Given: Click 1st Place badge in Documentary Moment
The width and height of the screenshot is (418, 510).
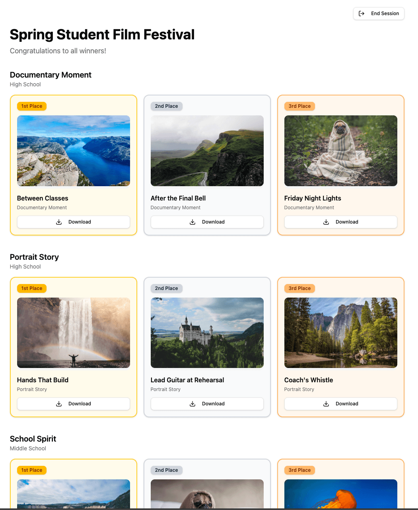Looking at the screenshot, I should pyautogui.click(x=32, y=106).
